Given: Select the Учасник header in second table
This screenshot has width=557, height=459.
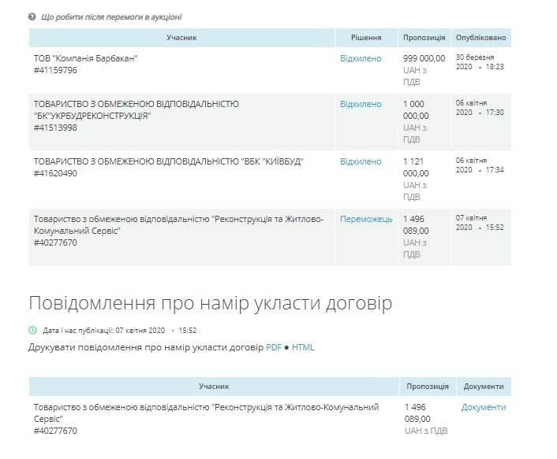Looking at the screenshot, I should [x=214, y=387].
